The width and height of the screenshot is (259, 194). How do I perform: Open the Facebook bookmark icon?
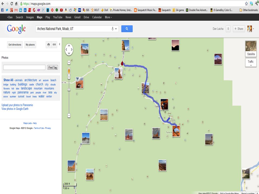(x=2, y=10)
